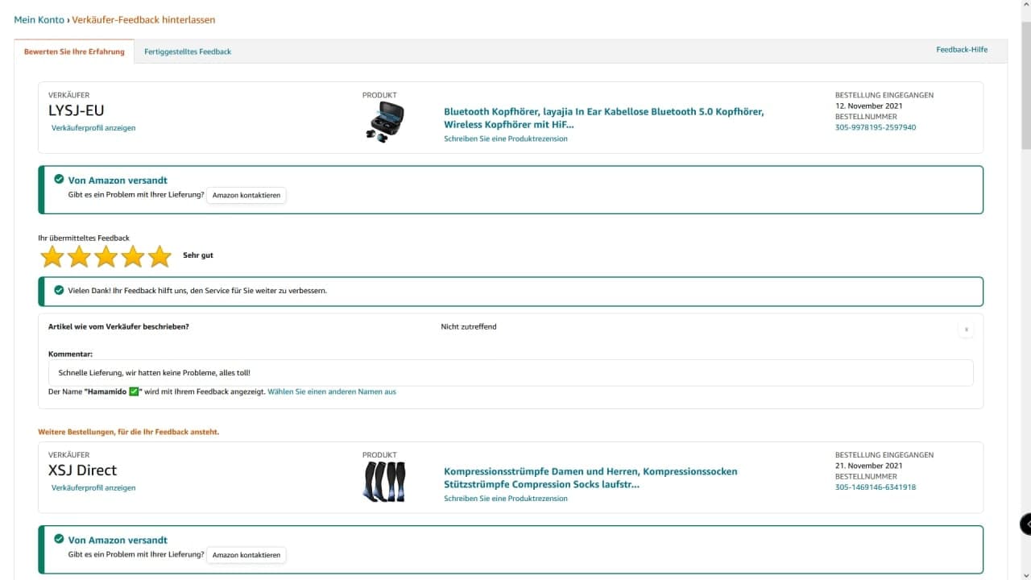The image size is (1031, 580).
Task: Click the seller name 'LYSJ-EU'
Action: coord(77,110)
